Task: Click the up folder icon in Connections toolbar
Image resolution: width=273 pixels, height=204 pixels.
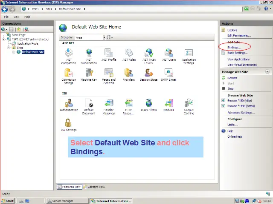Action: (x=19, y=29)
